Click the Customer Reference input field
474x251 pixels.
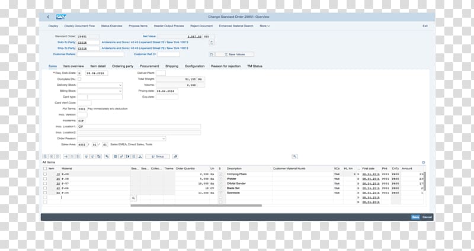click(x=100, y=54)
